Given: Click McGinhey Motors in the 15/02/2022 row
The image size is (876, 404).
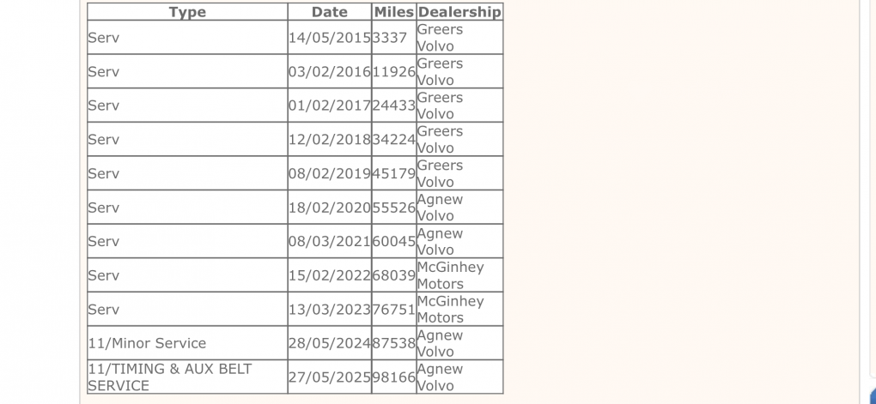Looking at the screenshot, I should point(451,275).
